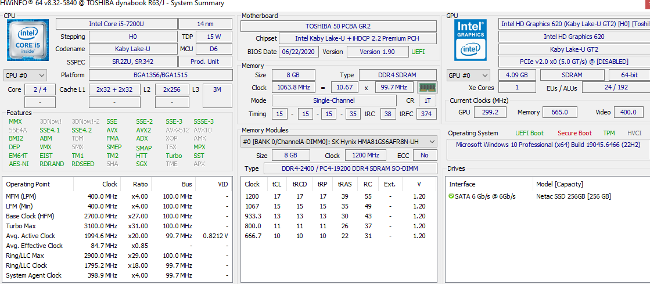Viewport: 650px width, 284px height.
Task: Click the Kaby Lake-U GT2 GPU field
Action: [x=574, y=49]
